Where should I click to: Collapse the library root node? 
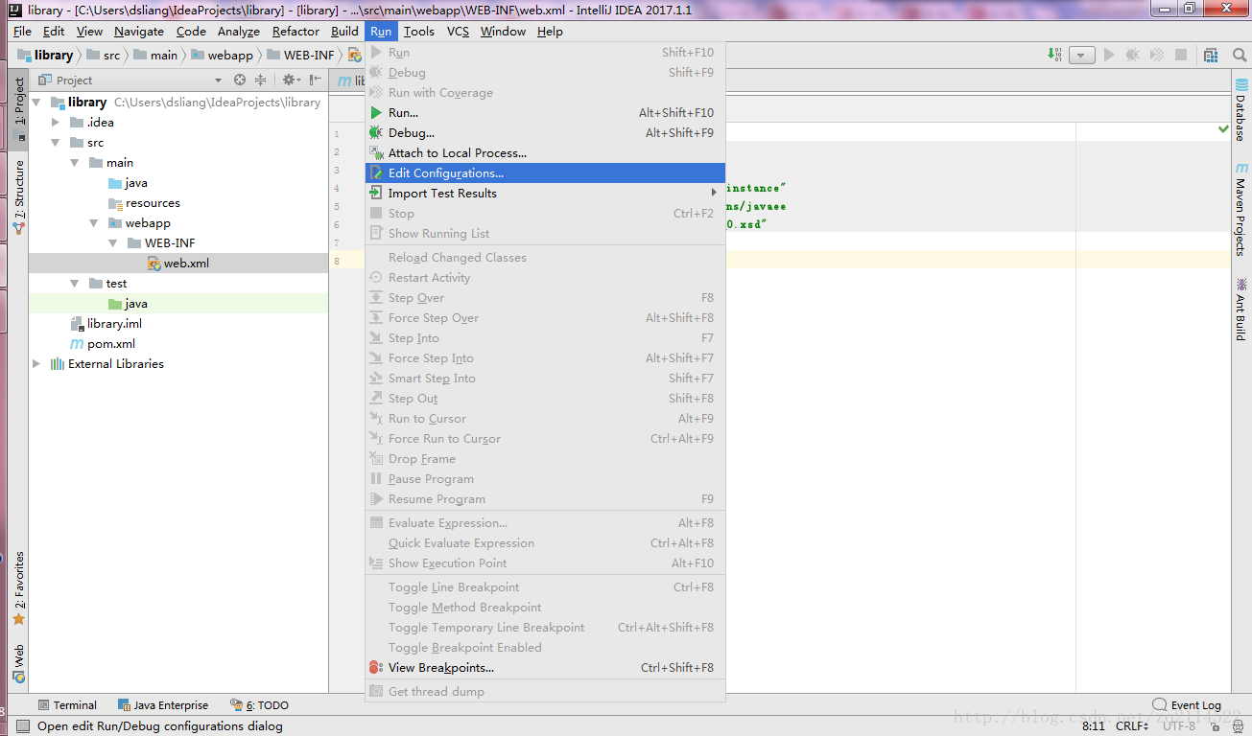tap(37, 102)
